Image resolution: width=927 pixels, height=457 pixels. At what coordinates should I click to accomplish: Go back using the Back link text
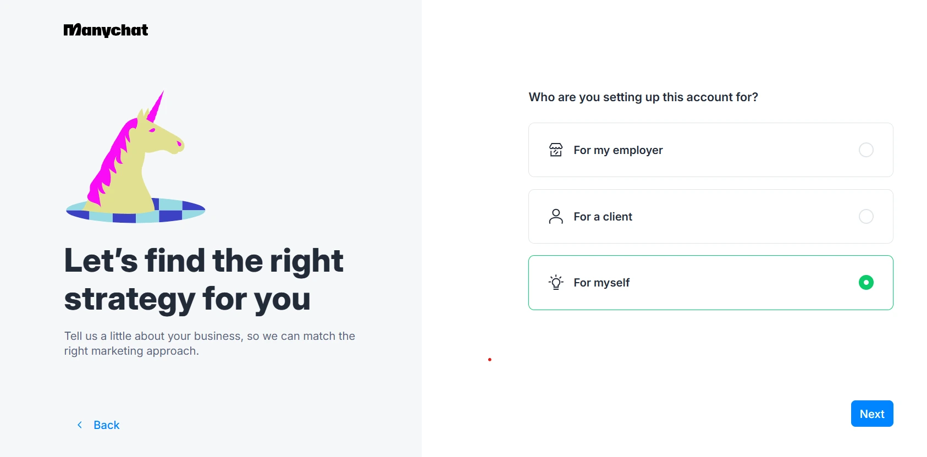click(107, 425)
